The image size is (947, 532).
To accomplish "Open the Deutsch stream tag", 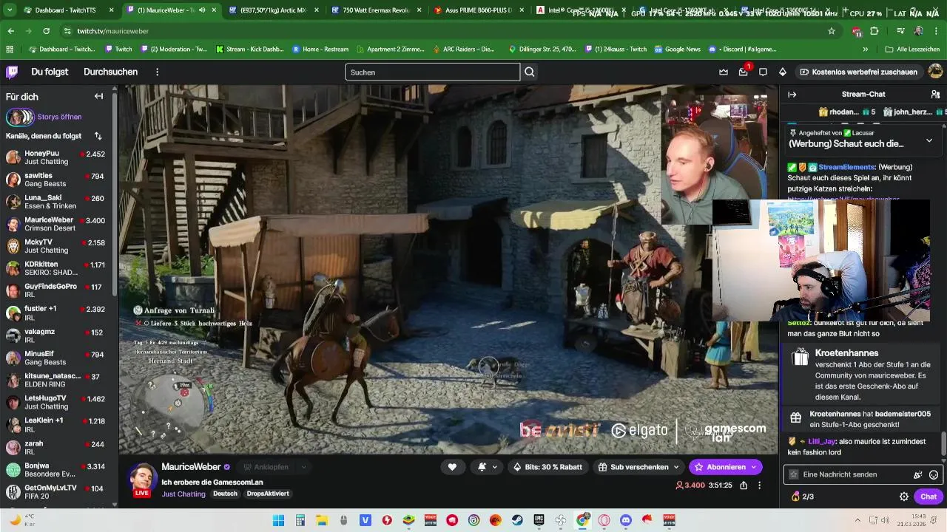I will point(225,494).
